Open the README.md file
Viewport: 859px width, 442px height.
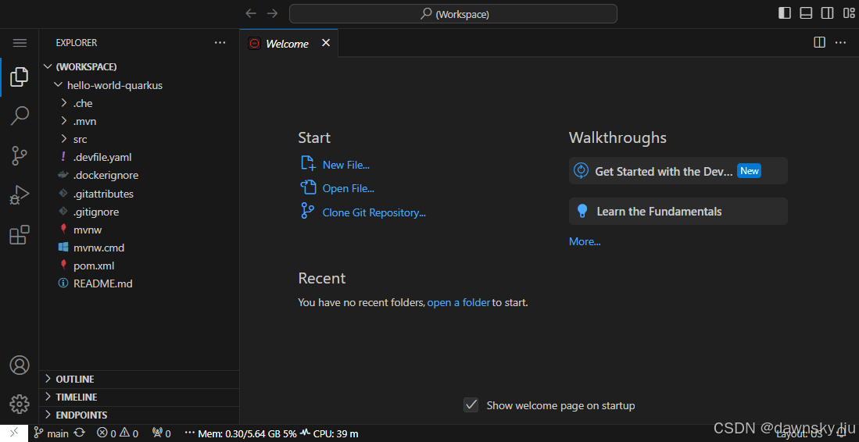point(140,284)
